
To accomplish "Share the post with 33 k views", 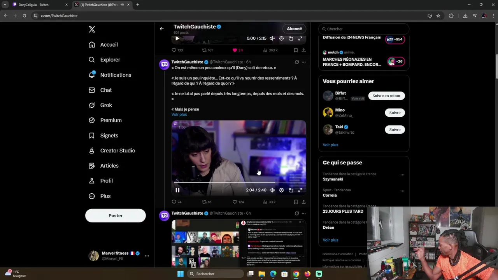I will [303, 202].
